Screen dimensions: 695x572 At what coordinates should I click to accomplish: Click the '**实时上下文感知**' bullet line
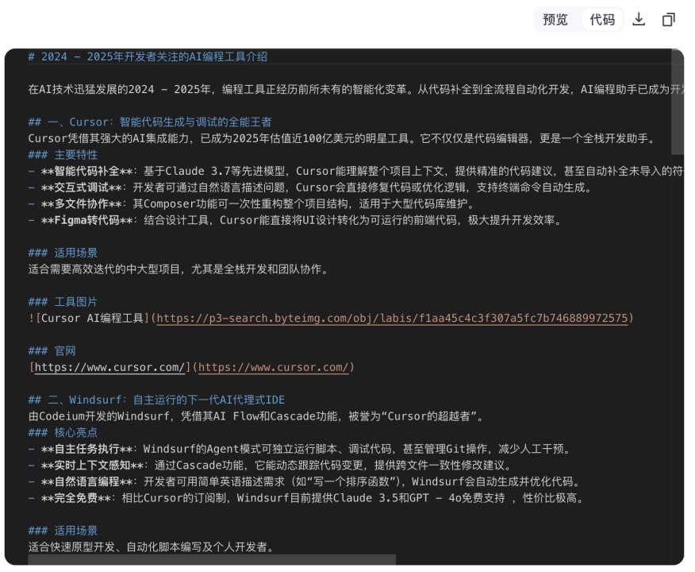(271, 466)
